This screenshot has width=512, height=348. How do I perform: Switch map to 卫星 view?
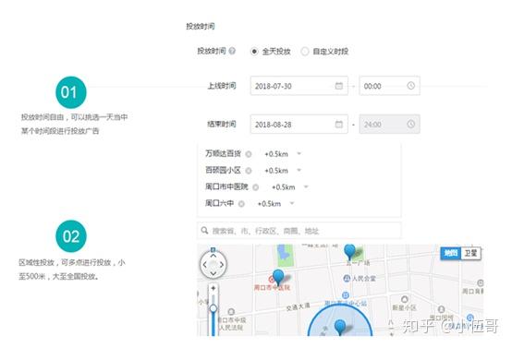coord(470,253)
